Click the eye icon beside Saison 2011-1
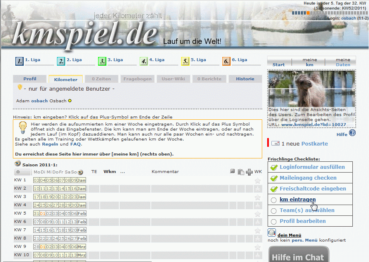 [x=17, y=164]
